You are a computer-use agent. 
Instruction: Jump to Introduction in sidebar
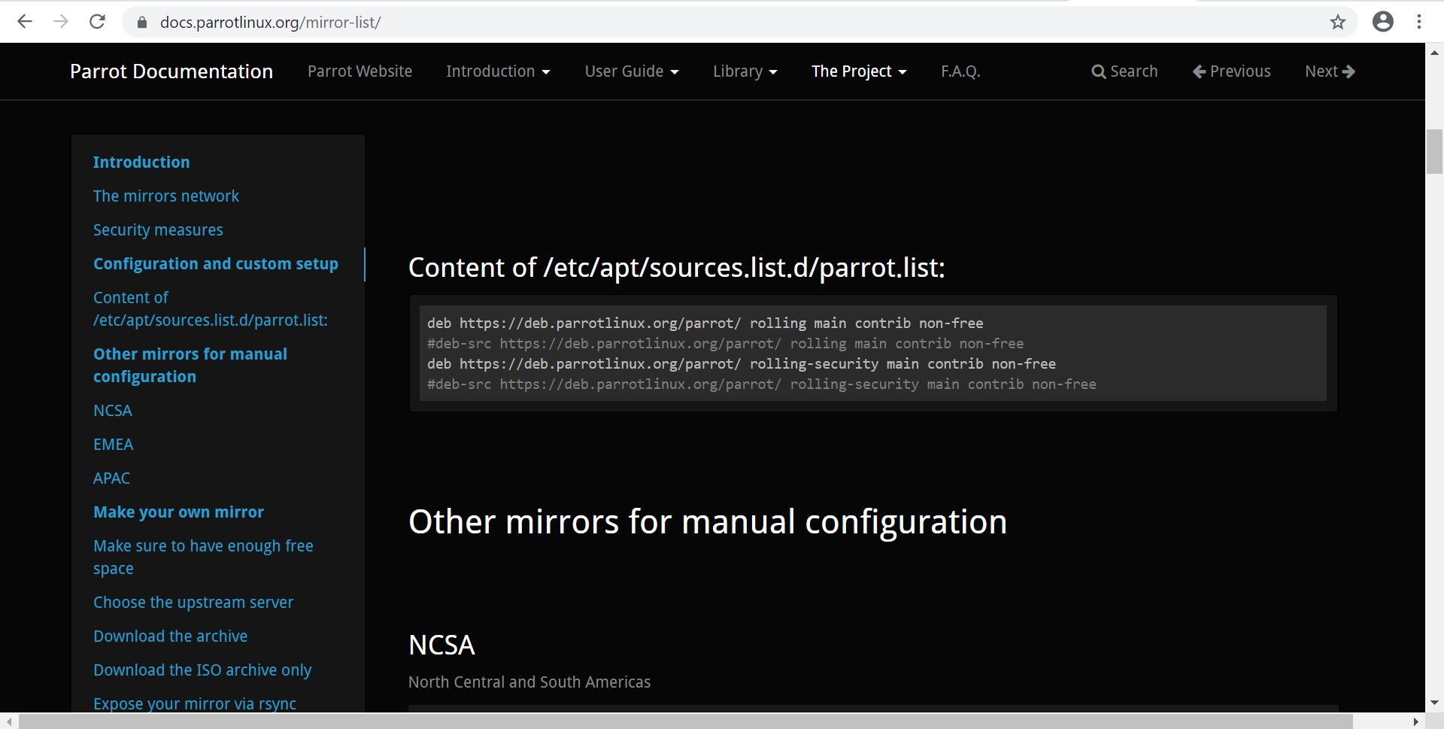tap(141, 163)
